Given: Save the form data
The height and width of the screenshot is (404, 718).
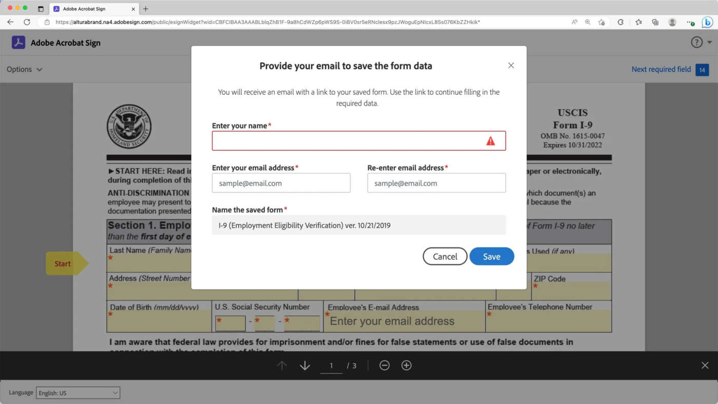Looking at the screenshot, I should 491,256.
